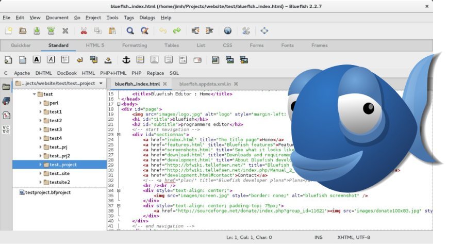Select testproject.bfproject file

point(47,192)
